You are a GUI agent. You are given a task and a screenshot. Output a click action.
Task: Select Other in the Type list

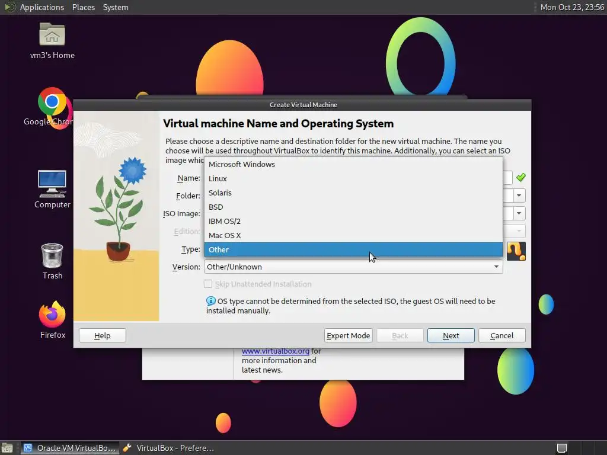(x=353, y=249)
